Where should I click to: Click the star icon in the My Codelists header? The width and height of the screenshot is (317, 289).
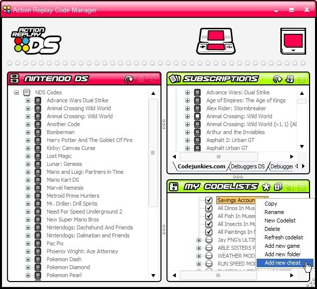tap(266, 187)
